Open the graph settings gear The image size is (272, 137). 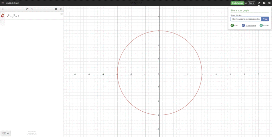point(56,9)
